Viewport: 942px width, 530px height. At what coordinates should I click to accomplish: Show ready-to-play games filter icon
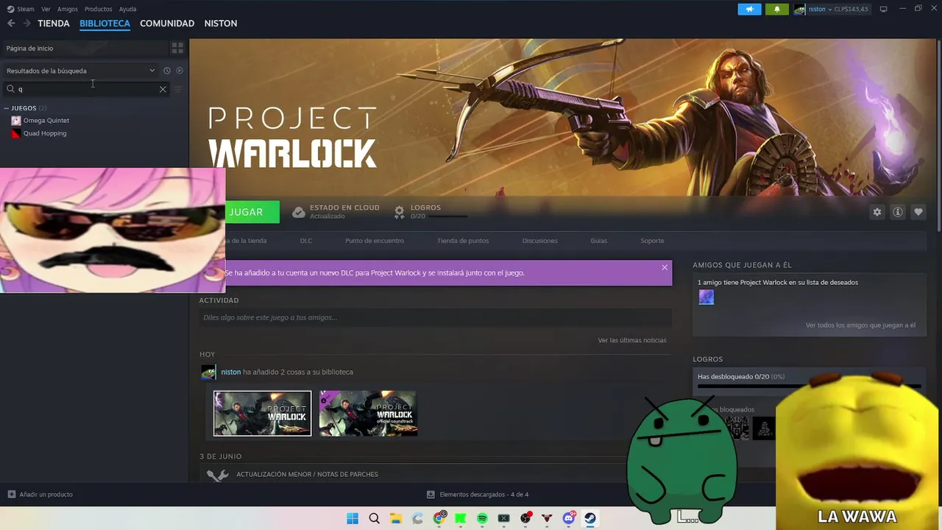click(x=180, y=71)
